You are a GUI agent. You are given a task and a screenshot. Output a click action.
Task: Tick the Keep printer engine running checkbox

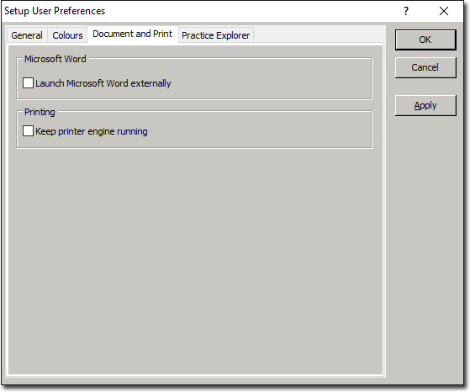point(29,131)
